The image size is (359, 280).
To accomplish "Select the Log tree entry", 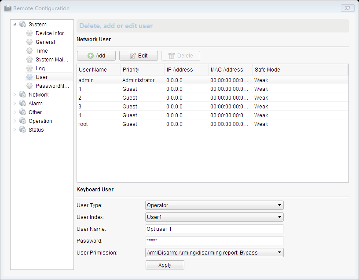I will [x=40, y=68].
